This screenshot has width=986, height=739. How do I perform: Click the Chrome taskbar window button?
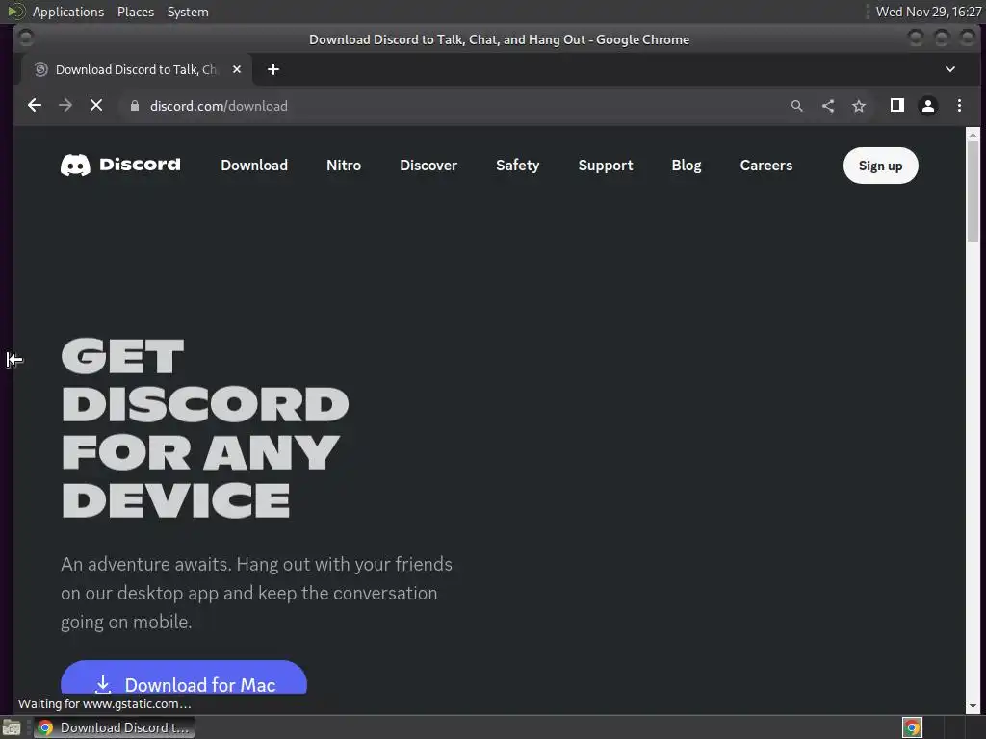[114, 727]
